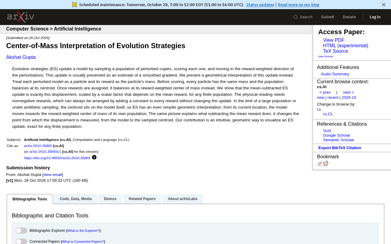Open the View PDF link
The height and width of the screenshot is (244, 391).
334,40
